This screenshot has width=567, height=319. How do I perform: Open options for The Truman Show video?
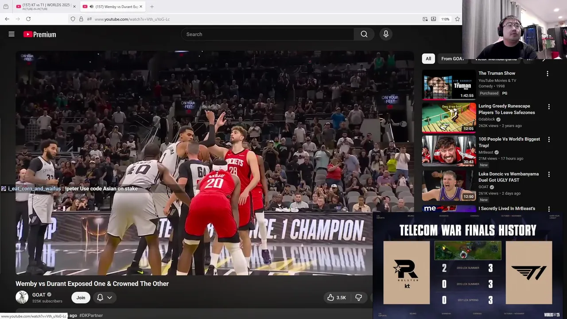click(548, 74)
